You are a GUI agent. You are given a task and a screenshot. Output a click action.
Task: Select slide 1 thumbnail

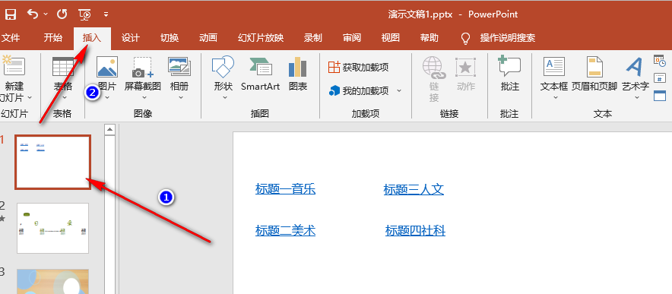click(x=52, y=162)
